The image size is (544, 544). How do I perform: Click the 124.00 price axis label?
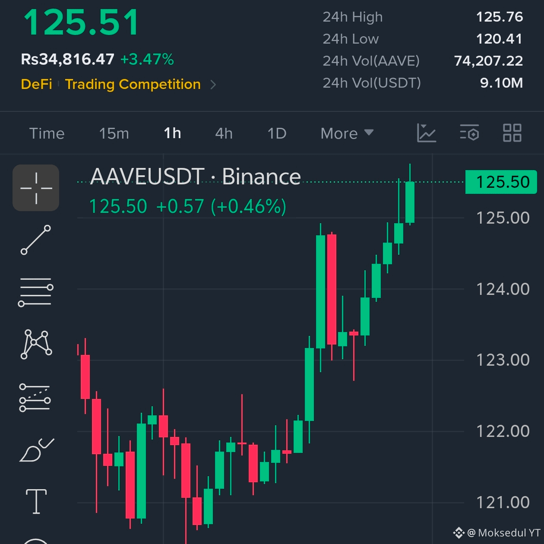[x=503, y=289]
